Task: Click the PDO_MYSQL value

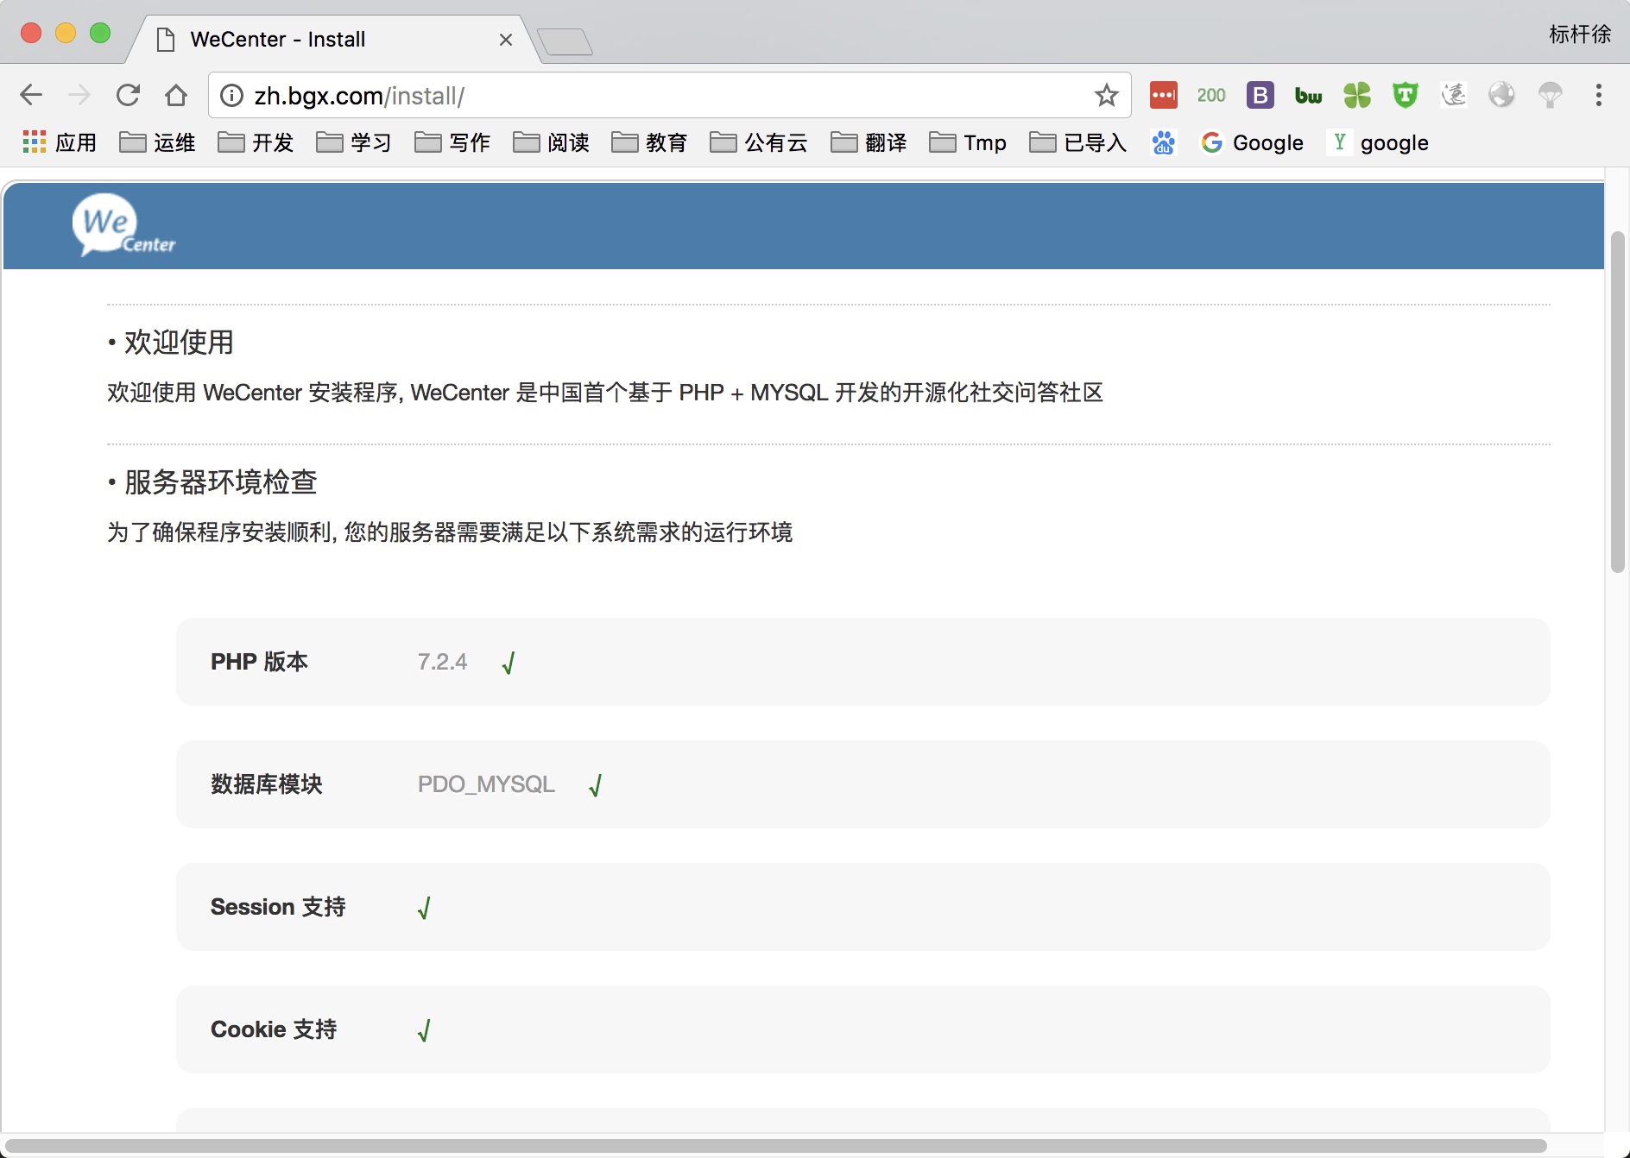Action: [x=486, y=784]
